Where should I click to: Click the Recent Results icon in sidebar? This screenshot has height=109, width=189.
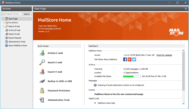click(6, 38)
